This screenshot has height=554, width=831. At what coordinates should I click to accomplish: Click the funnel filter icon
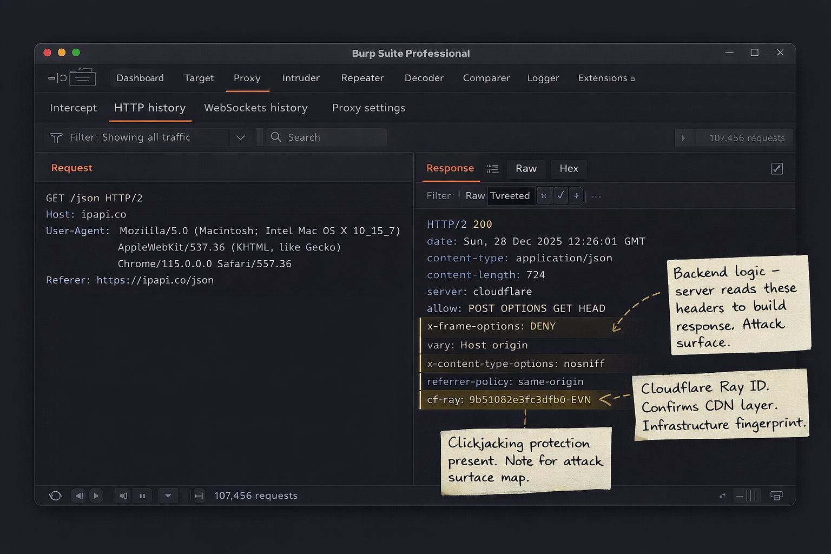[x=56, y=138]
